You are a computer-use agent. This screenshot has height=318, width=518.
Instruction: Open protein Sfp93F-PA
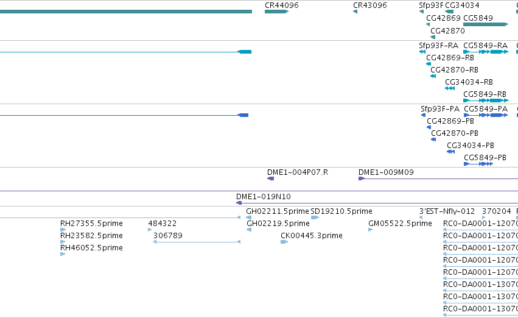440,109
